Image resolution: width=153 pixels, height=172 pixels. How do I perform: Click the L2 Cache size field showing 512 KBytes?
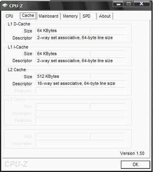[x=62, y=76]
